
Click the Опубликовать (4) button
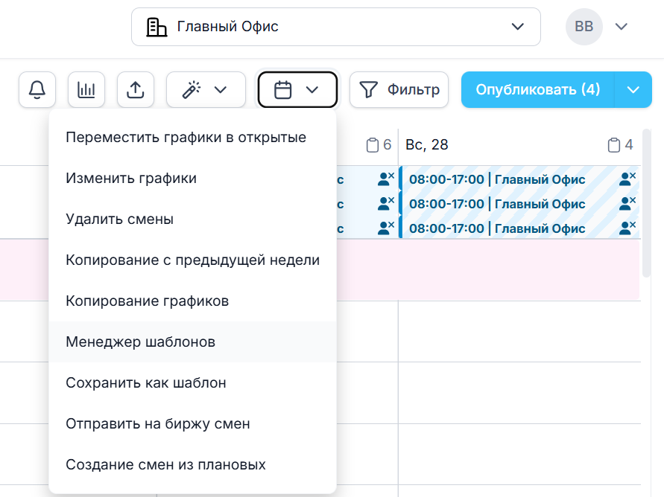(x=537, y=90)
